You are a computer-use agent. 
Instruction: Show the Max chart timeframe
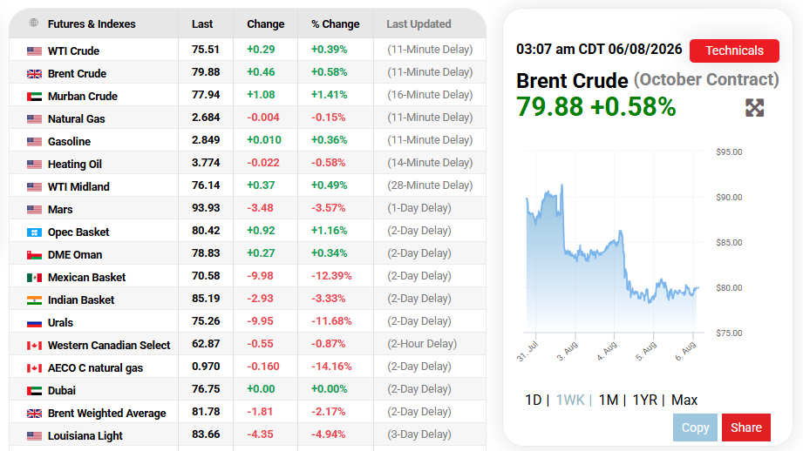coord(684,400)
